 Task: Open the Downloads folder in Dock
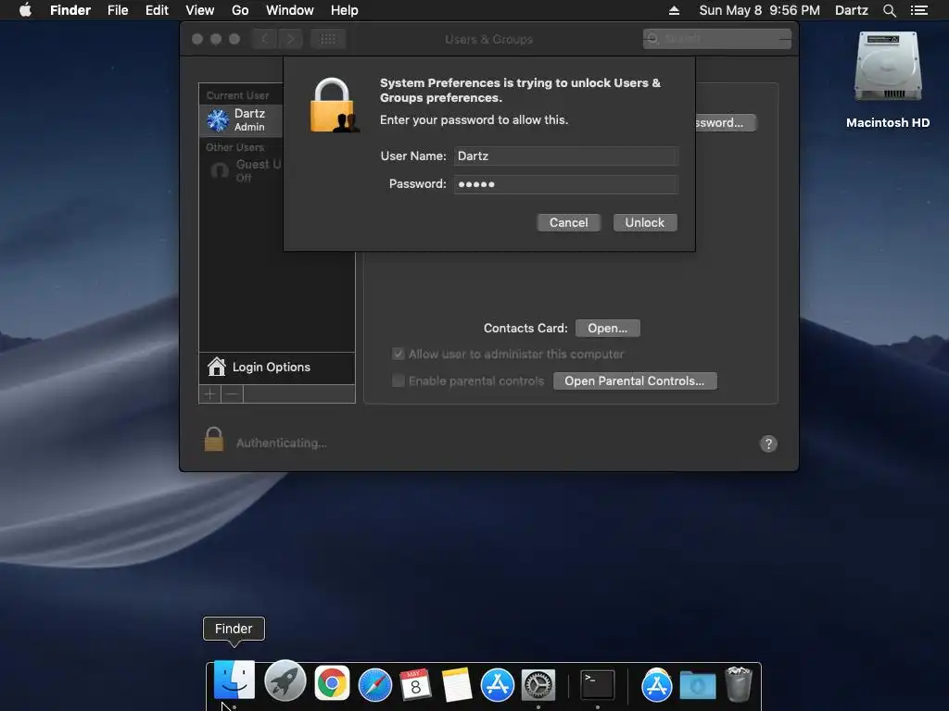pos(697,685)
